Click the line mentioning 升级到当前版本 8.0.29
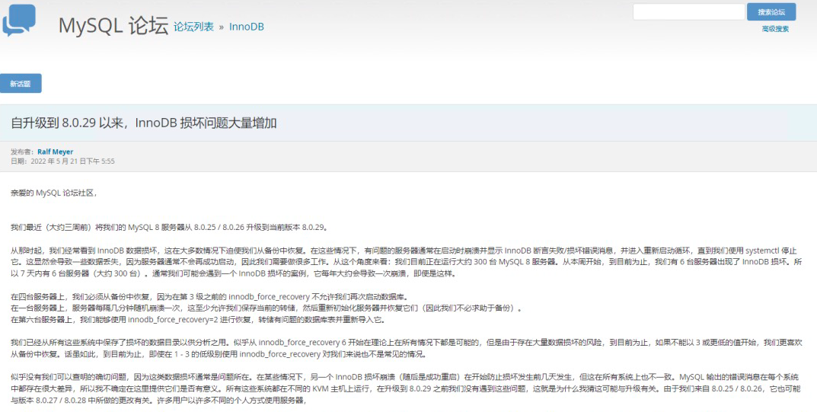The width and height of the screenshot is (817, 412). click(169, 227)
